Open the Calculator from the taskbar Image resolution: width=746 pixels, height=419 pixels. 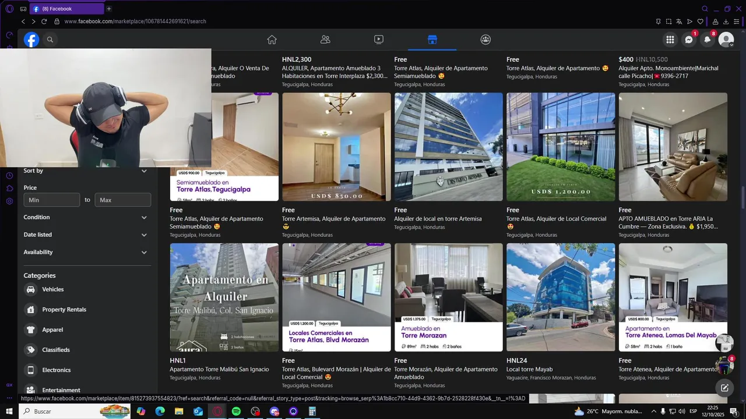[x=312, y=411]
